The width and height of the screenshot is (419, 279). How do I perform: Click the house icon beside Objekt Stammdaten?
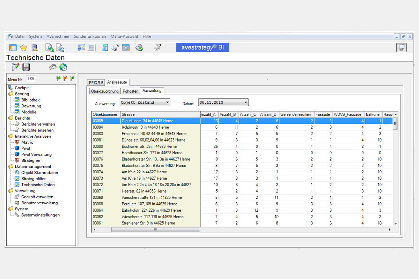click(17, 173)
